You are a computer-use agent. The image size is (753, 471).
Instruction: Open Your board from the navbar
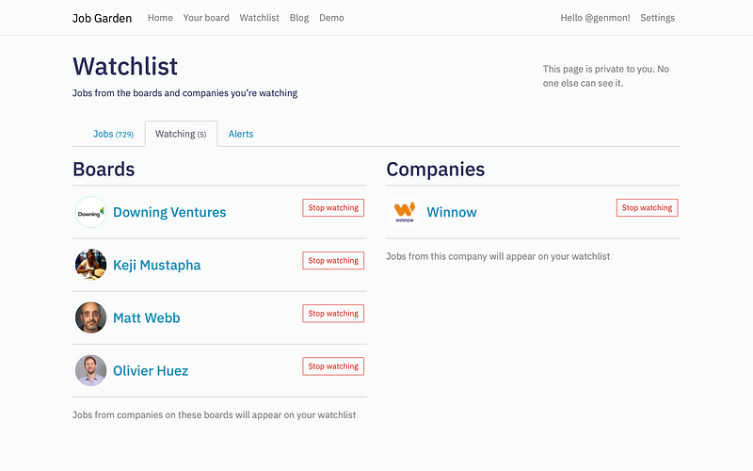click(x=206, y=18)
